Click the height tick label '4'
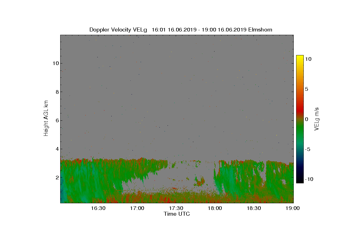This screenshot has width=363, height=242. coord(57,149)
